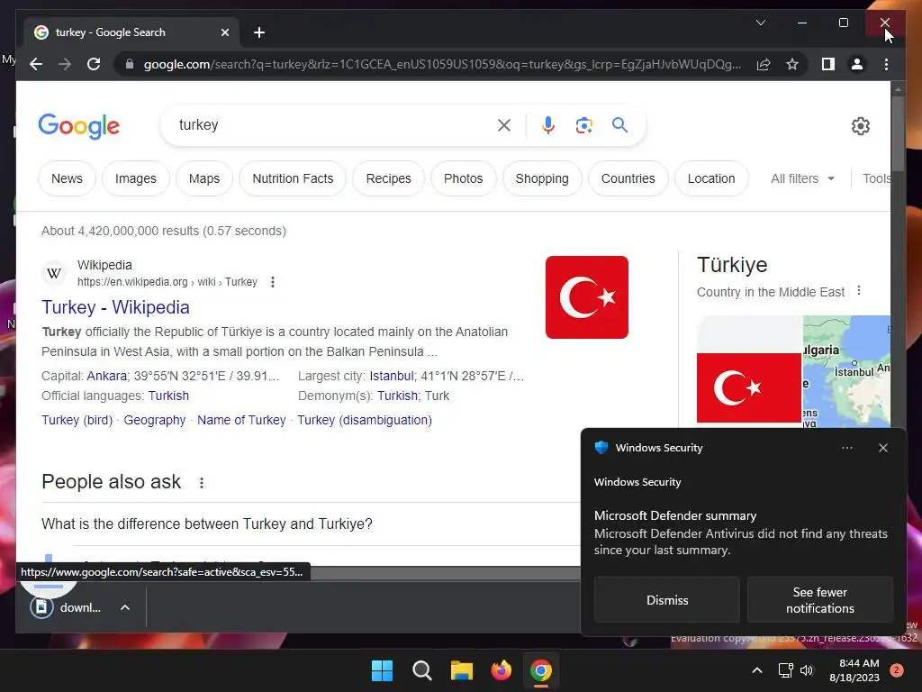Image resolution: width=922 pixels, height=692 pixels.
Task: Dismiss the Windows Security notification
Action: click(667, 599)
